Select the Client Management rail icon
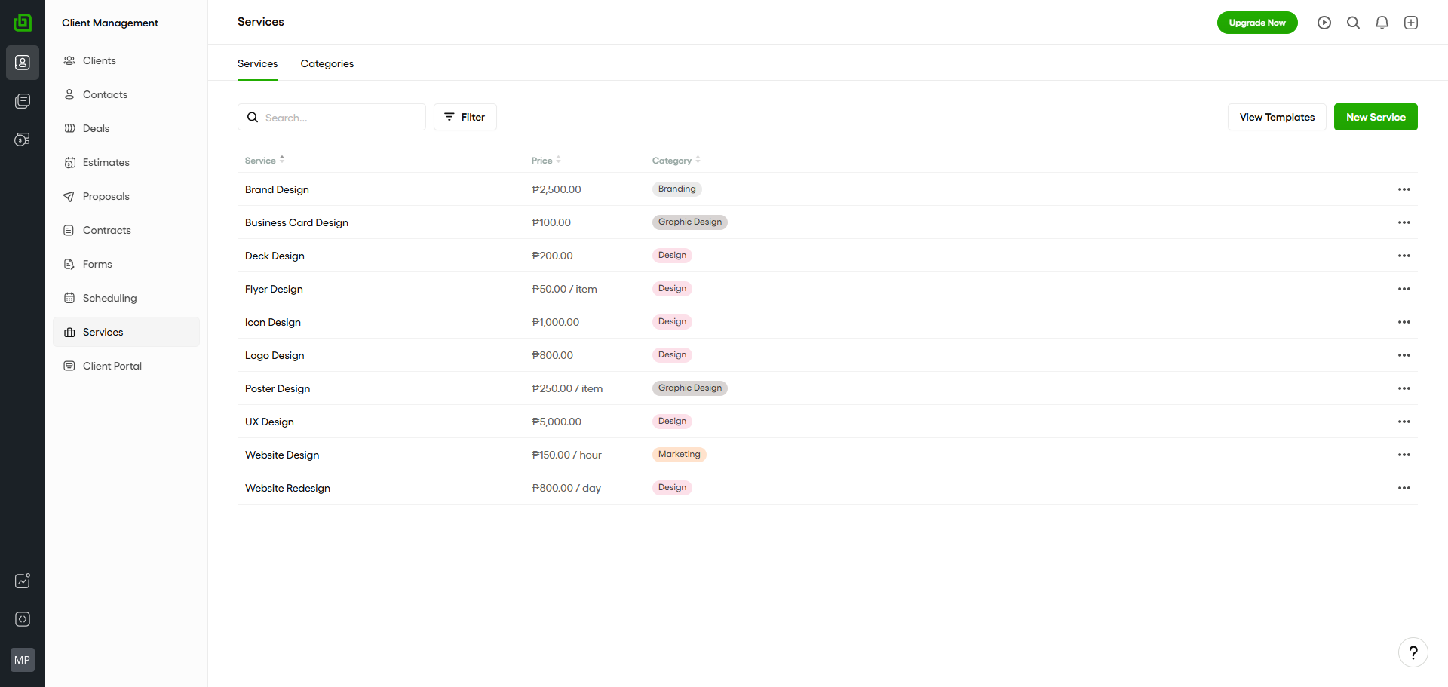 click(x=23, y=63)
